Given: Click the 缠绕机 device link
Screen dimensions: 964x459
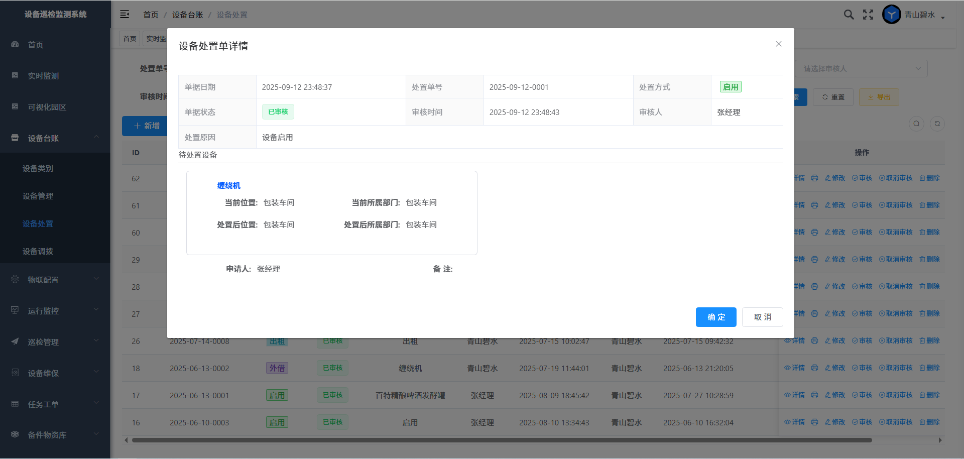Looking at the screenshot, I should click(x=228, y=185).
